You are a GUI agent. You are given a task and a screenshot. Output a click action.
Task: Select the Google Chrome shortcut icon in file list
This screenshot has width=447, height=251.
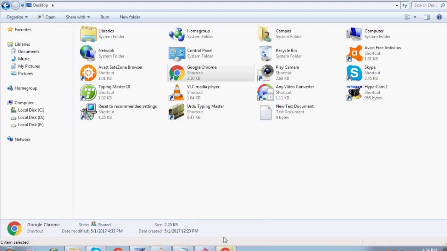177,73
